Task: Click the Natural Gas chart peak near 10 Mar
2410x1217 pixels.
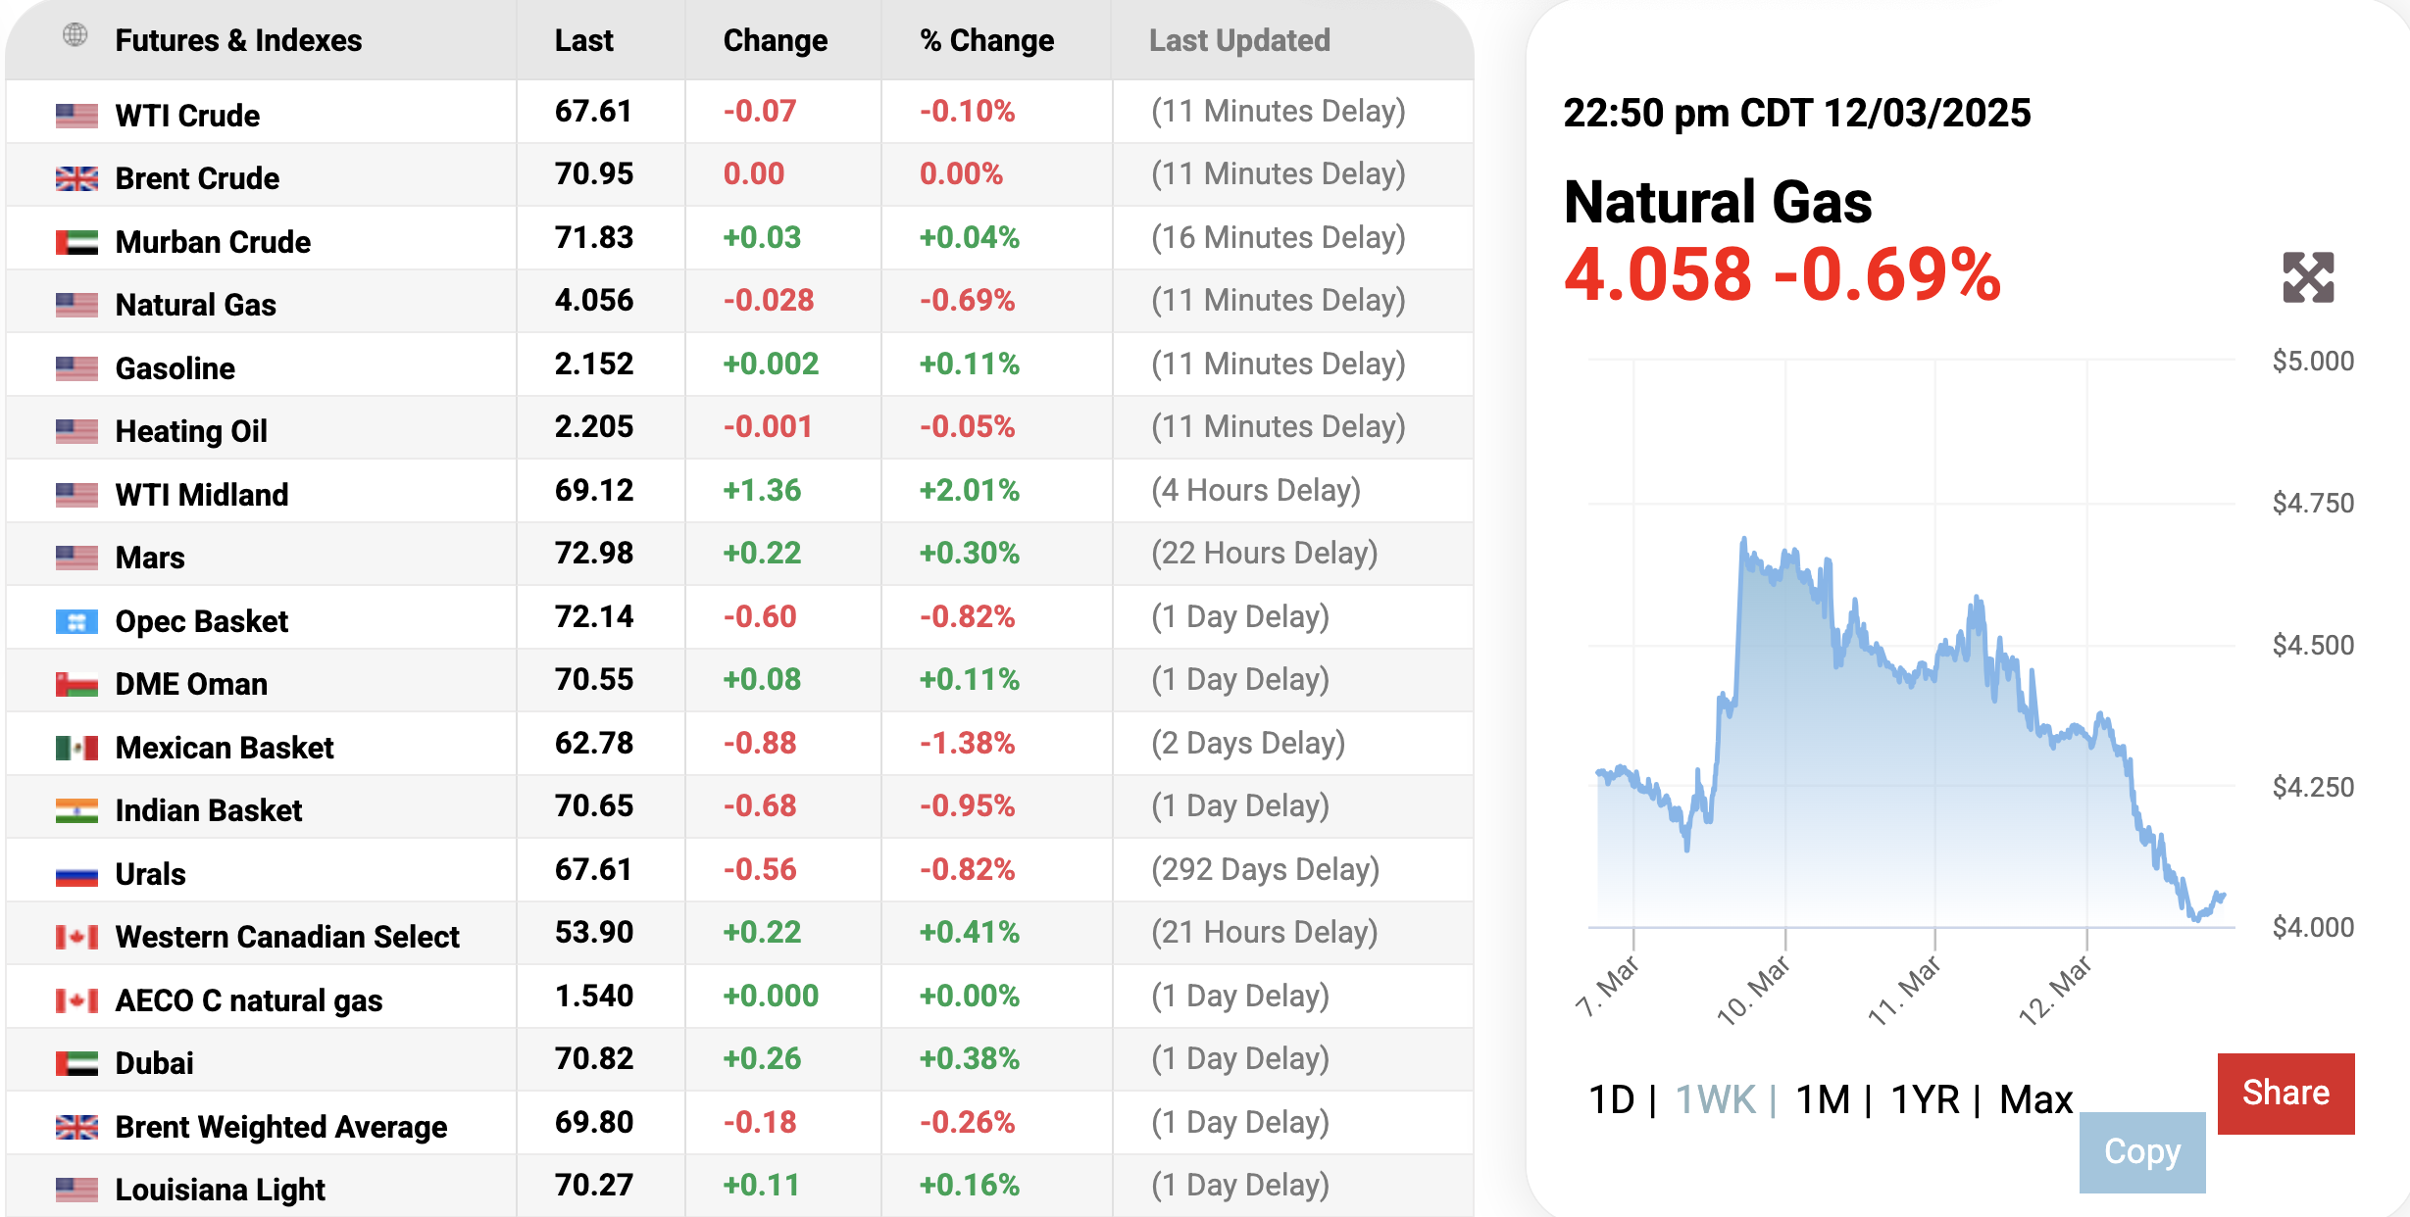Action: pyautogui.click(x=1744, y=540)
